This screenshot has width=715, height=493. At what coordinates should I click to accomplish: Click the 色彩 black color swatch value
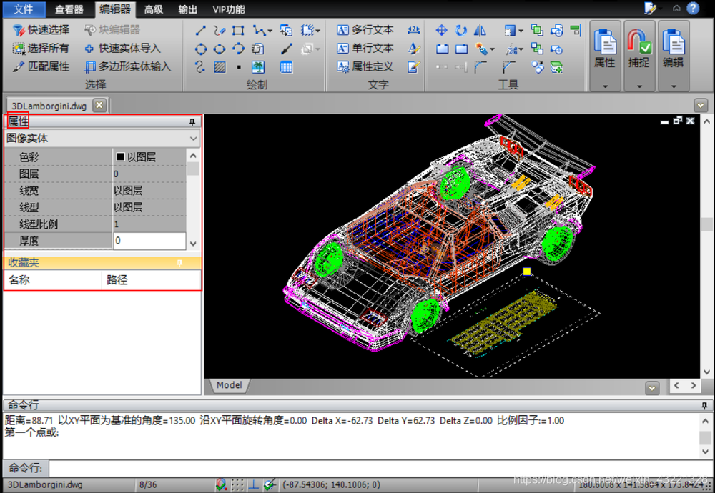120,156
